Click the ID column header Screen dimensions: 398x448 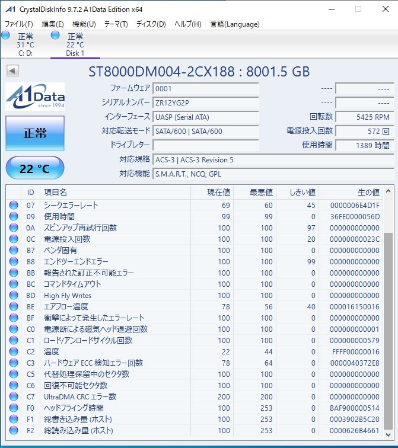point(30,192)
